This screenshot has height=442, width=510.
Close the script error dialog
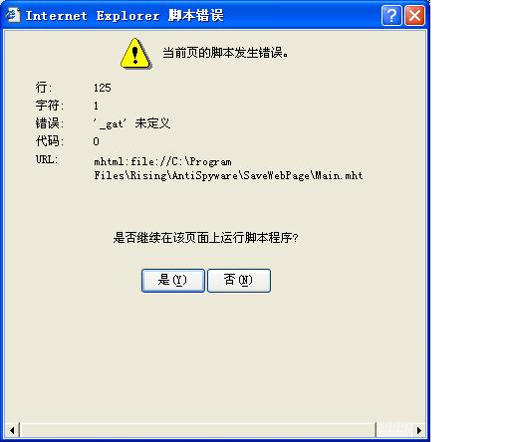point(414,15)
